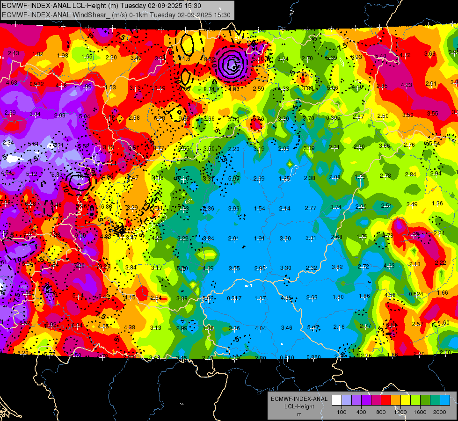Screen dimensions: 458x421
Task: Click the shear value 4.69
Action: coord(208,268)
